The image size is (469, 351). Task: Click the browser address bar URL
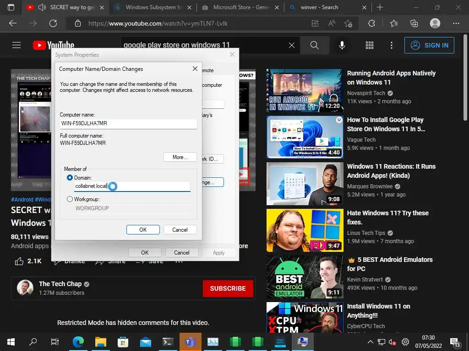click(158, 23)
